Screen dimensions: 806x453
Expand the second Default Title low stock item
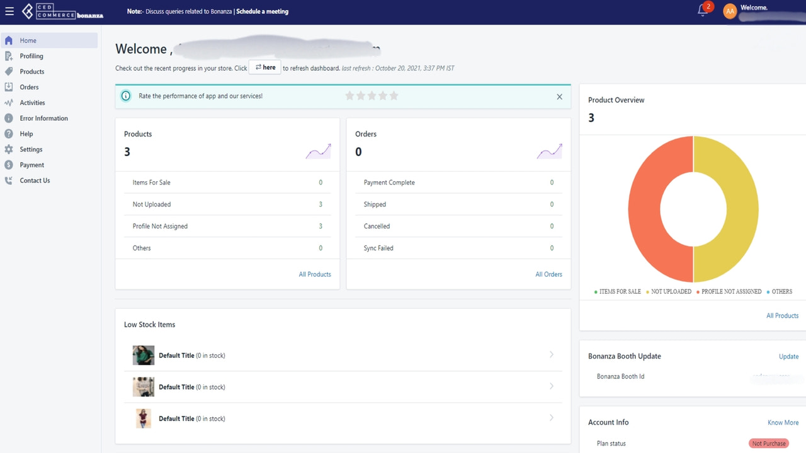pyautogui.click(x=552, y=386)
